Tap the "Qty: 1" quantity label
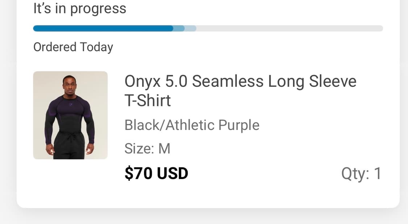Screen dimensions: 408x224 [361, 174]
